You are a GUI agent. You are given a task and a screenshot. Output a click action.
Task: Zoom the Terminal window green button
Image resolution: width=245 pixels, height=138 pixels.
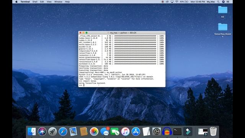87,33
